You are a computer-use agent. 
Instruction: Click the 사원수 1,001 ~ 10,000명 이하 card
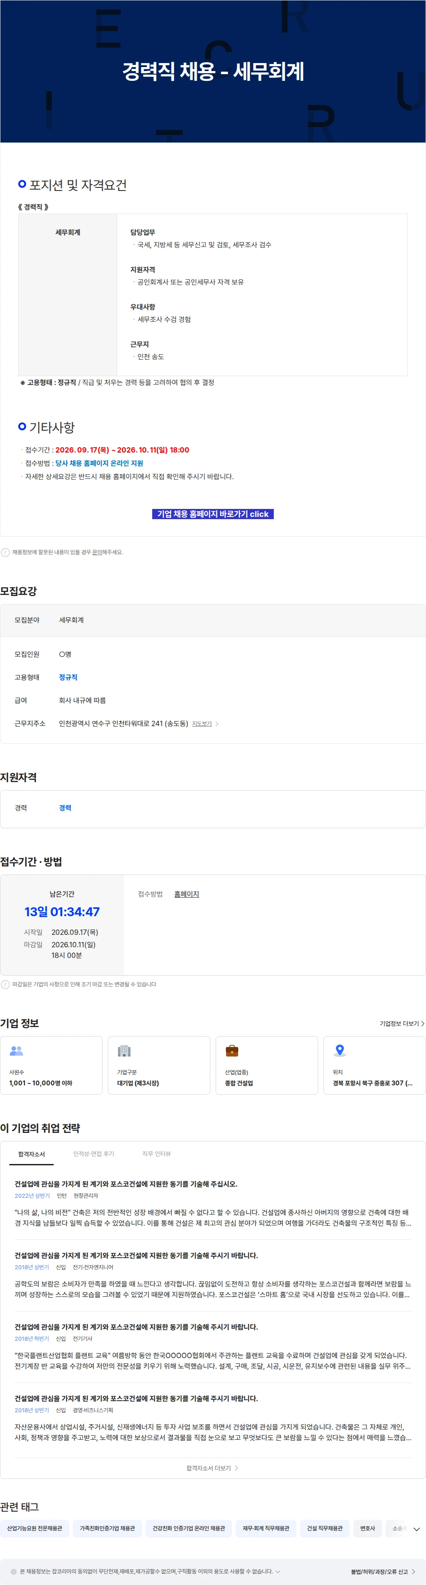tap(51, 1066)
